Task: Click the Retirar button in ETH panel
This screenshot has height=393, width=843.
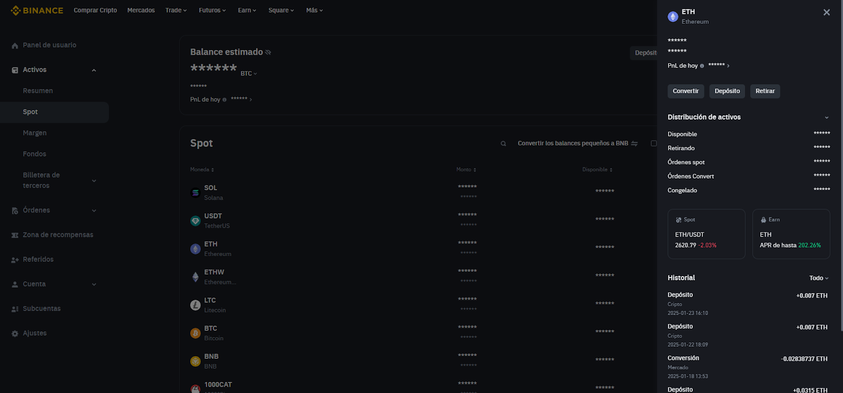Action: 765,91
